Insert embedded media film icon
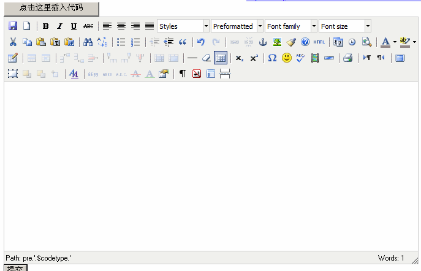Viewport: 421px width, 271px height. tap(315, 58)
